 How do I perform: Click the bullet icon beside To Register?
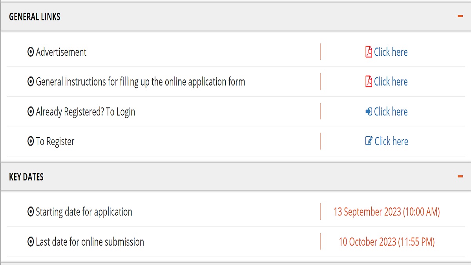point(31,141)
